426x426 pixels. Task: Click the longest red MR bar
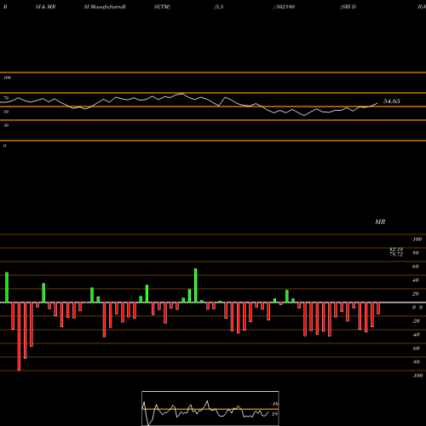pos(19,337)
